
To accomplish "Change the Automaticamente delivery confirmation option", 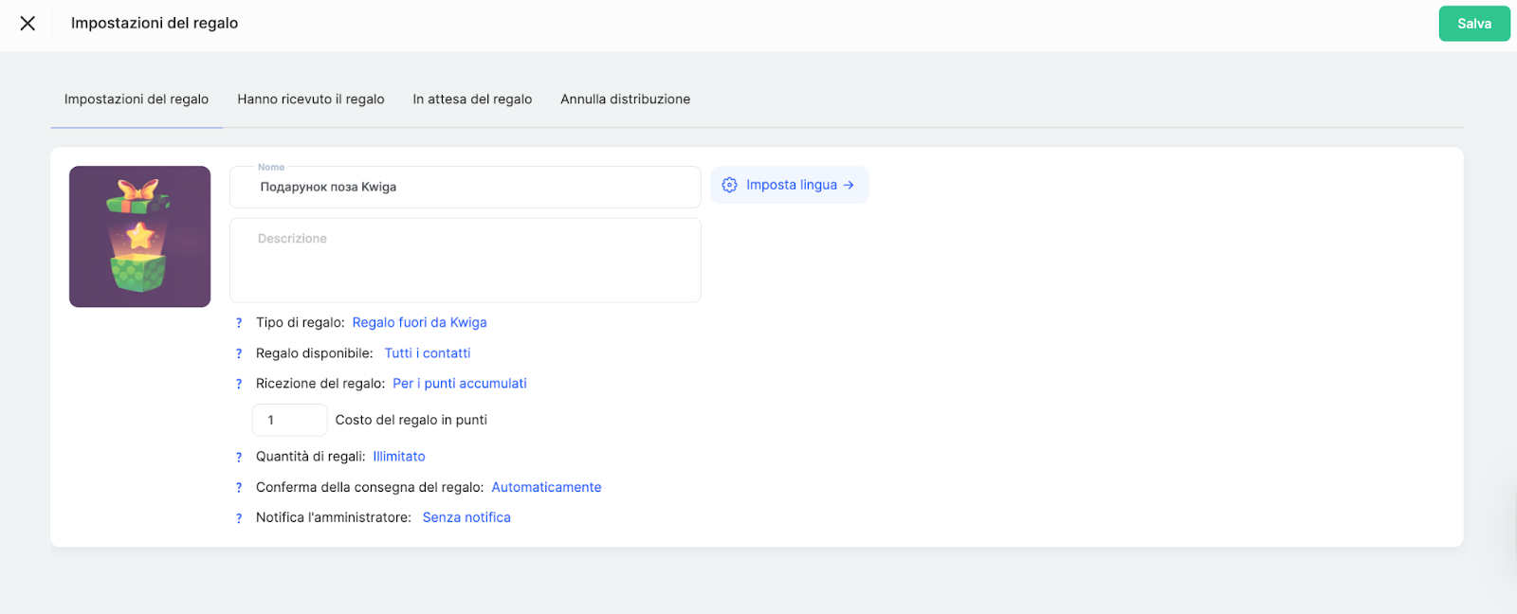I will click(546, 487).
